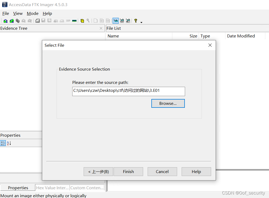Click Add to Custom Content Image icon
This screenshot has height=198, width=269.
coord(55,21)
